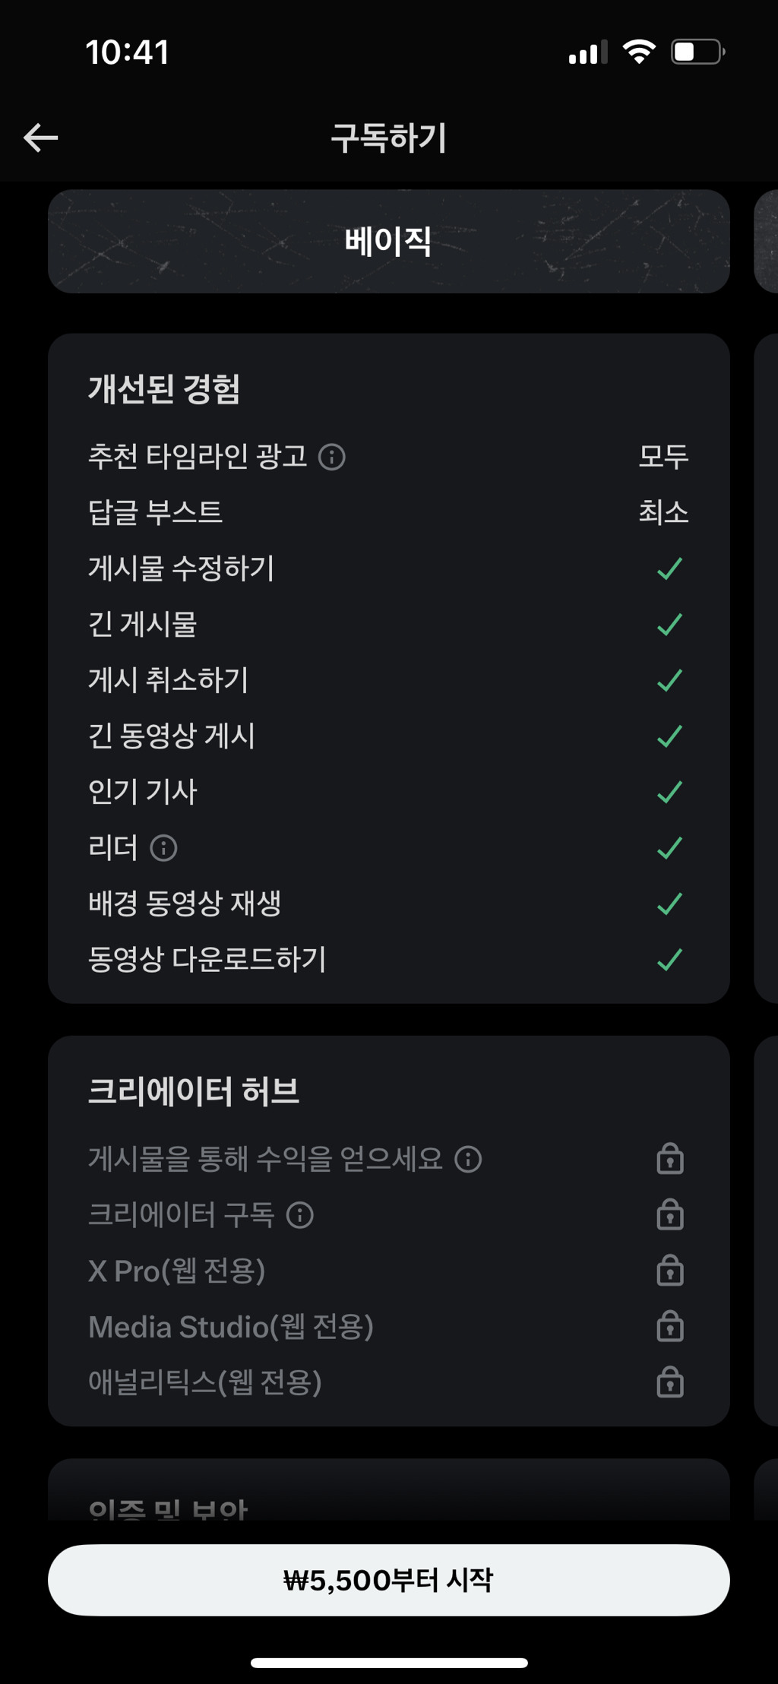
Task: Tap info icon for 게시물을 통해 수익을 얻으세요
Action: click(x=468, y=1159)
